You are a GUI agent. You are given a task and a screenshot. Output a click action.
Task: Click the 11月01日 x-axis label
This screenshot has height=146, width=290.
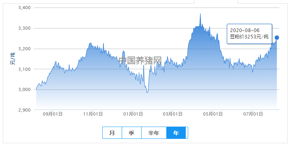(93, 114)
